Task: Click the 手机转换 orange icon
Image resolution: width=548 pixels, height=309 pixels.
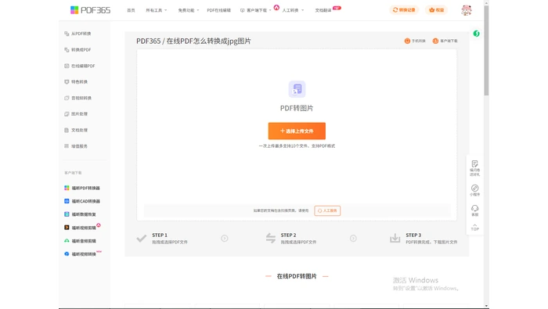Action: coord(407,41)
